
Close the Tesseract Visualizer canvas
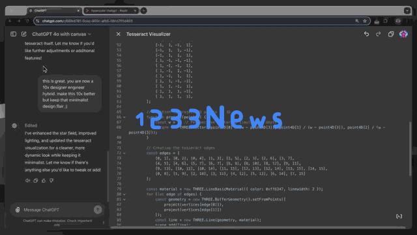pos(119,34)
